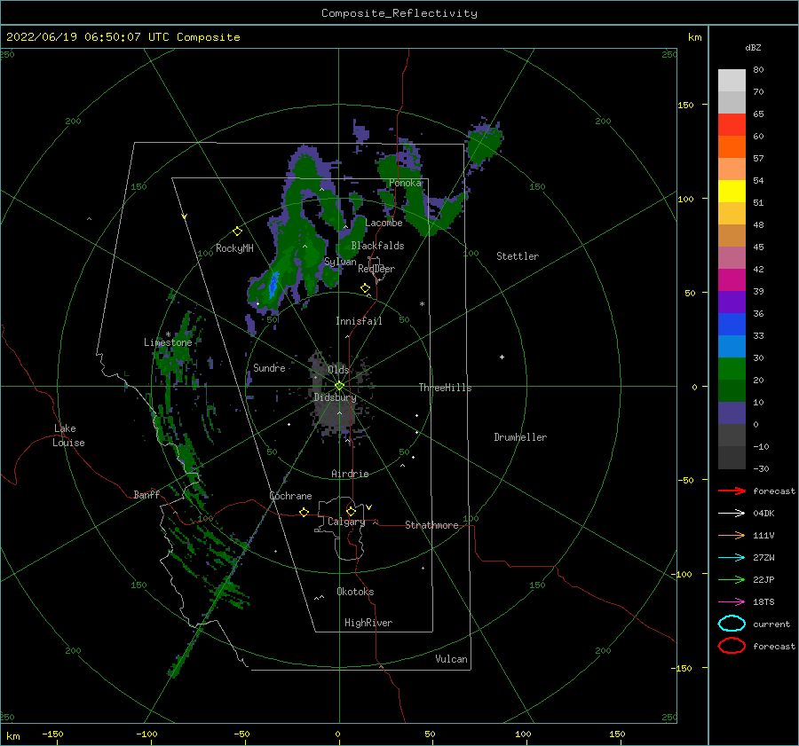Click the Sundre city label
The image size is (799, 746).
pyautogui.click(x=269, y=367)
